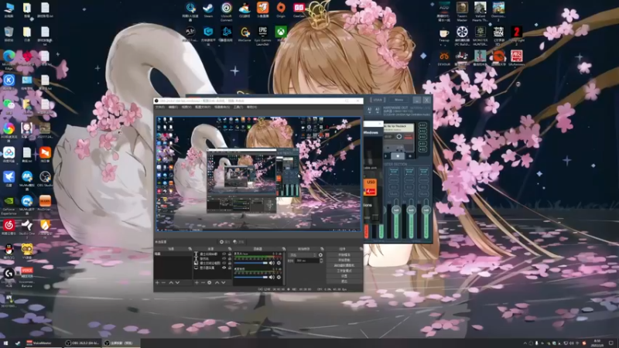Move scene up in OBS scenes list
The image size is (619, 348).
coord(171,282)
